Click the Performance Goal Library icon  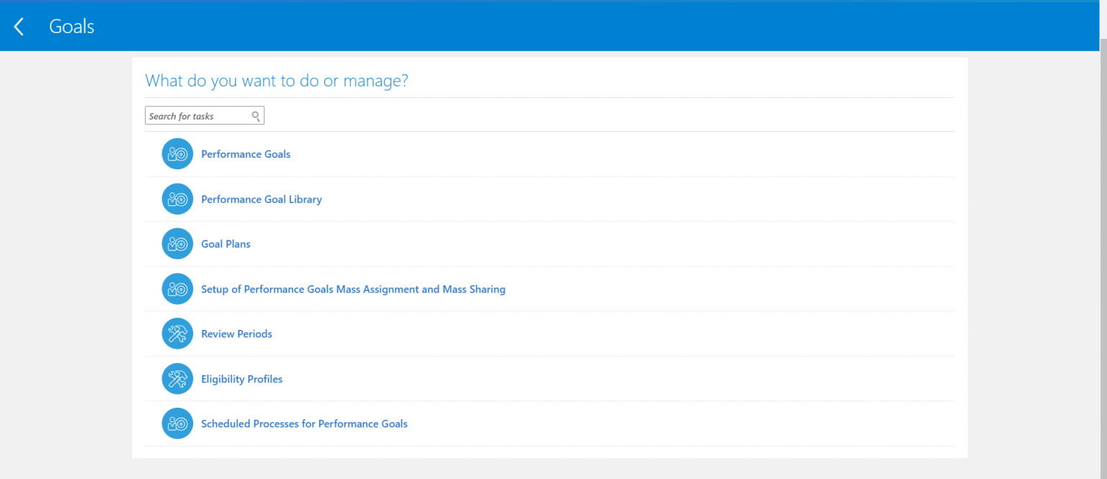(177, 199)
